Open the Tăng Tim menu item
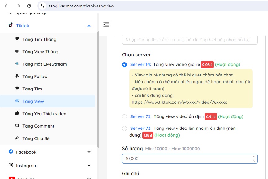Viewport: 268px width, 179px height. tap(32, 89)
